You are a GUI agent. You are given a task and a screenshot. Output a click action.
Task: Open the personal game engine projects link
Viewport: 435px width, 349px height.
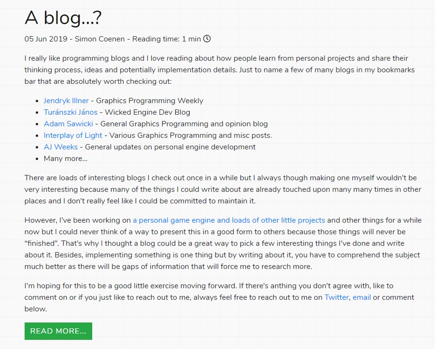(229, 220)
